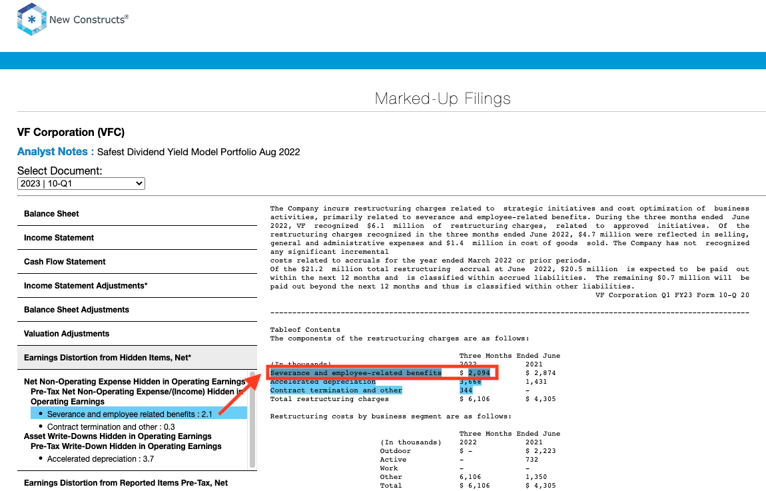Click the Work segment row label

389,468
